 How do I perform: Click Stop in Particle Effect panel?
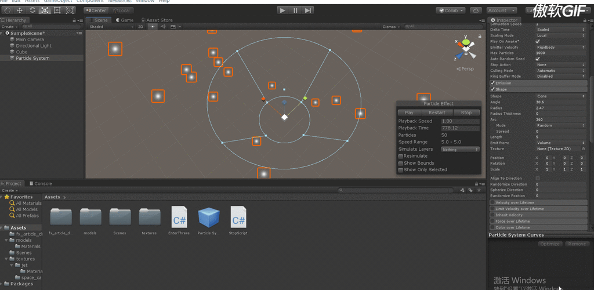(466, 113)
